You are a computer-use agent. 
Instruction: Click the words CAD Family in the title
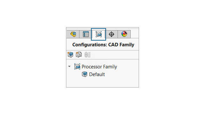tap(121, 45)
